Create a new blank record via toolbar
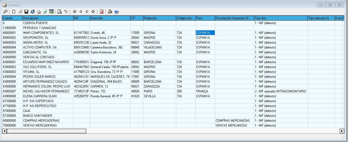Screen dimensions: 348x142 (14, 12)
